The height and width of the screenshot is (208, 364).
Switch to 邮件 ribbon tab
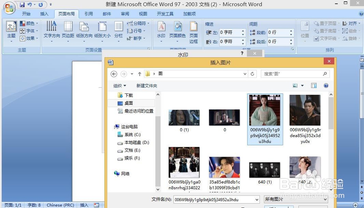(x=107, y=14)
